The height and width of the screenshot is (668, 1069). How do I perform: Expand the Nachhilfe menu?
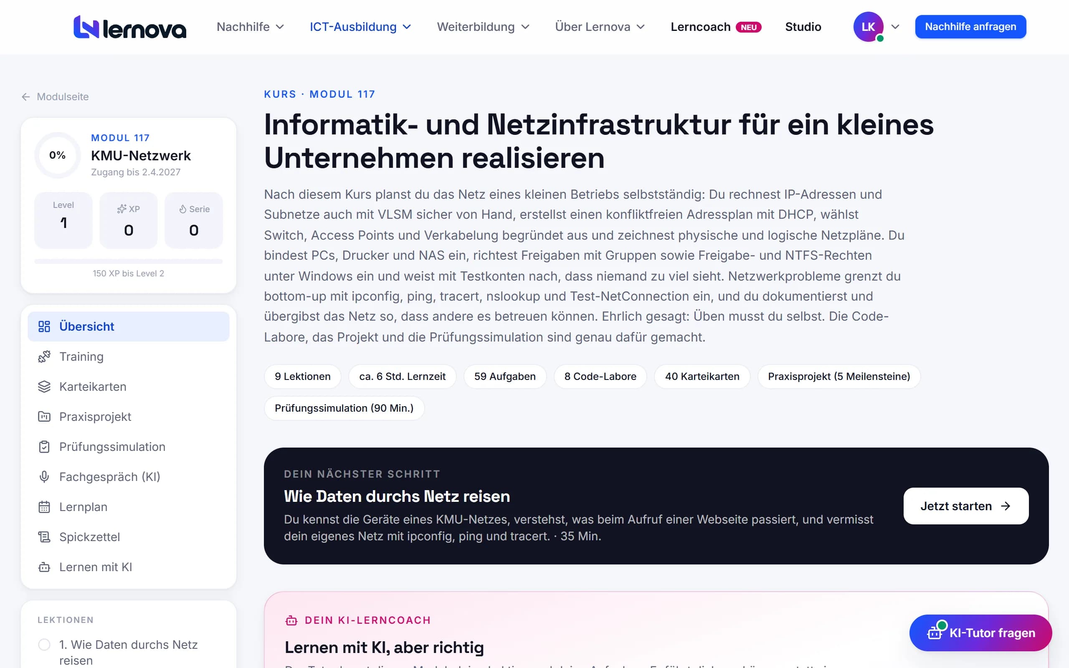(250, 27)
